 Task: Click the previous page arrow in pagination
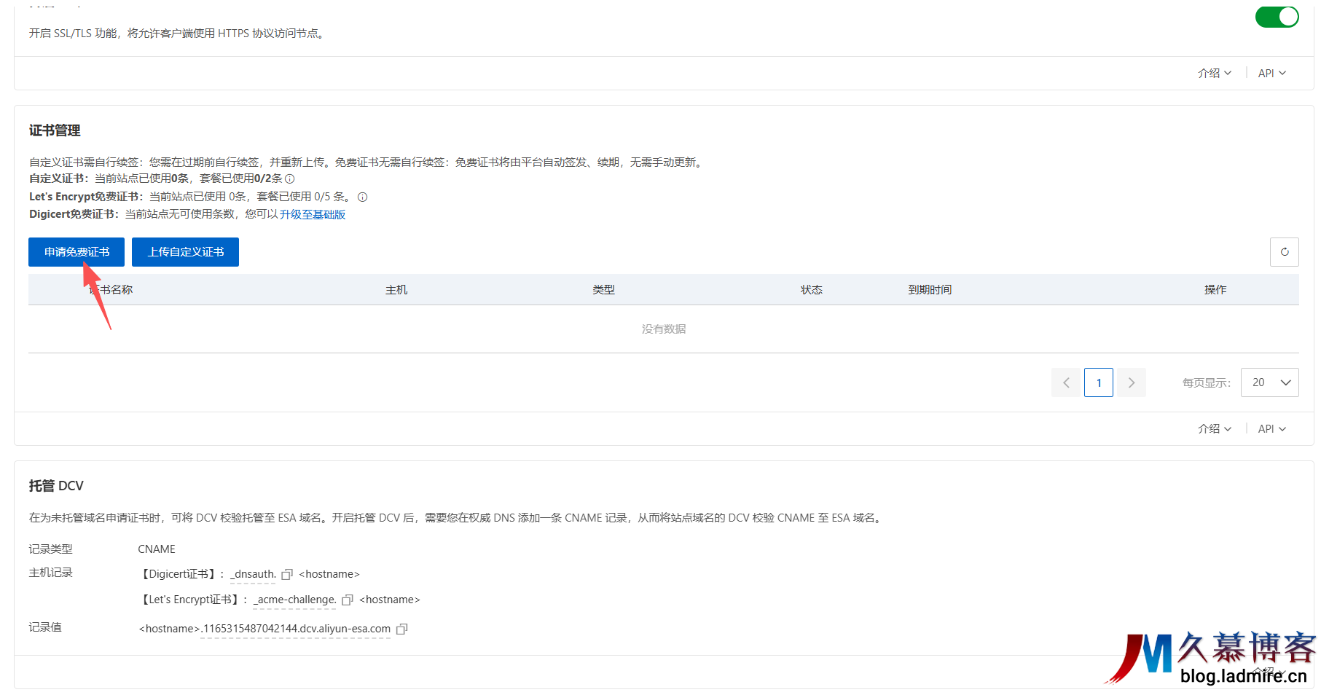pyautogui.click(x=1066, y=382)
